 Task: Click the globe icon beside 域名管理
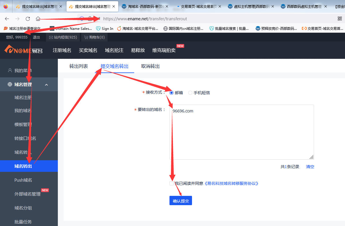[10, 84]
